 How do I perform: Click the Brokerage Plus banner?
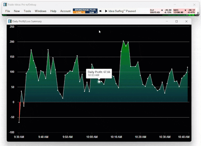coord(85,10)
